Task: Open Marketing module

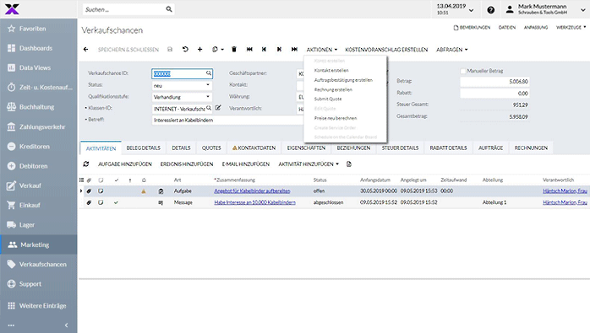Action: [38, 244]
